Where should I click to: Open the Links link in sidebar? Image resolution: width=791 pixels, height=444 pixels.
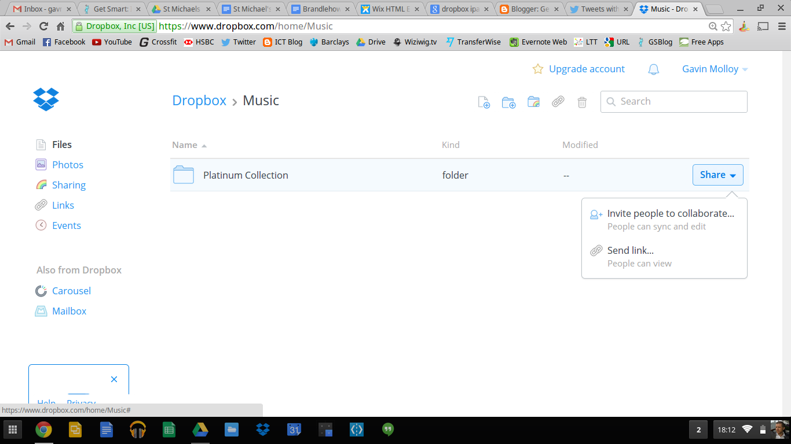click(63, 205)
